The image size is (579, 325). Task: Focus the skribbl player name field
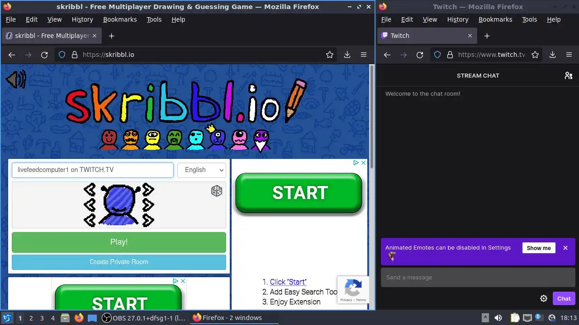click(93, 170)
